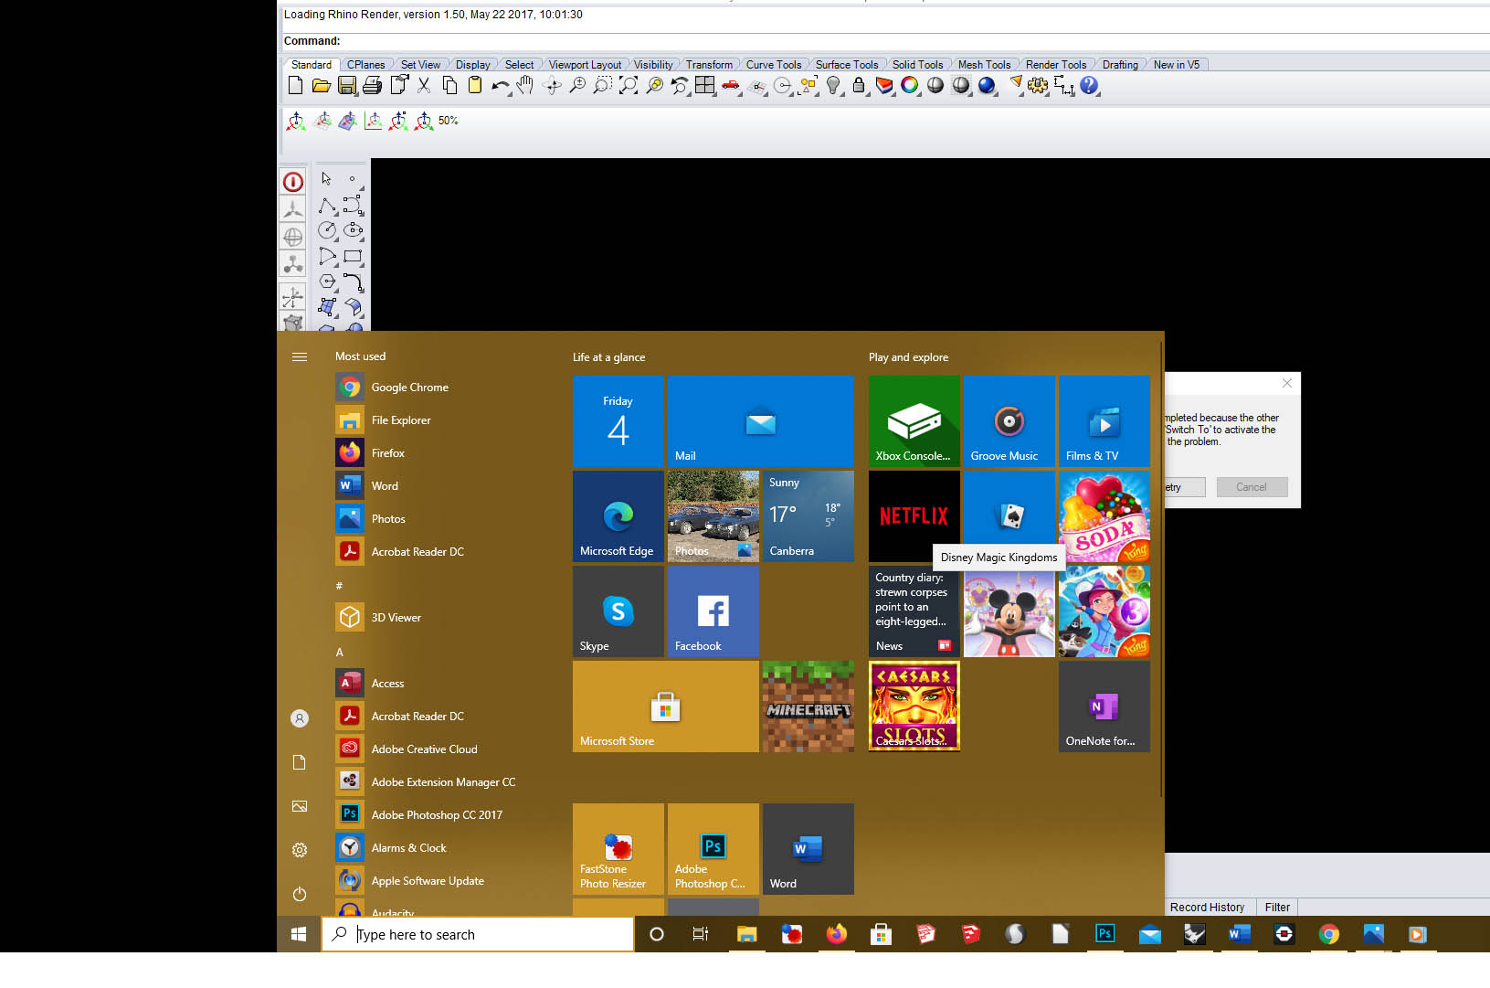Open the Drafting tab
Image resolution: width=1490 pixels, height=988 pixels.
(1120, 65)
